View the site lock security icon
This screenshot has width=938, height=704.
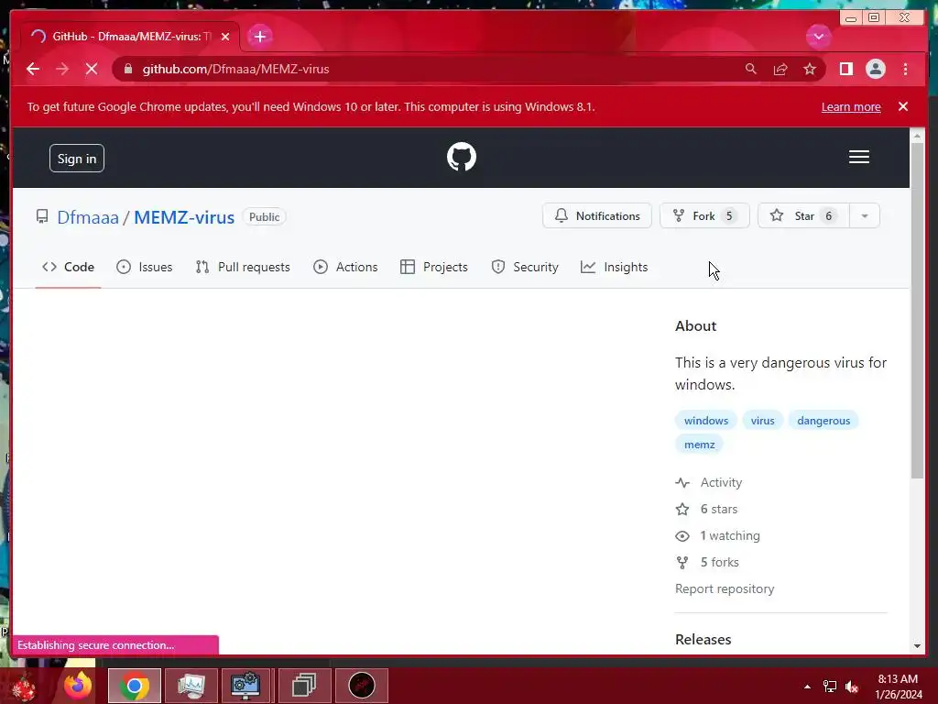(x=127, y=69)
